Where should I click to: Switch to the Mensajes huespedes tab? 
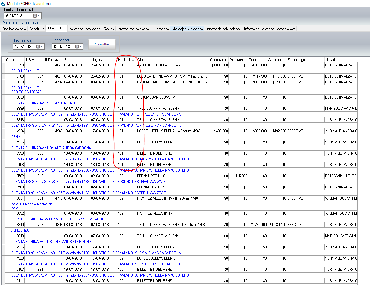[x=187, y=29]
